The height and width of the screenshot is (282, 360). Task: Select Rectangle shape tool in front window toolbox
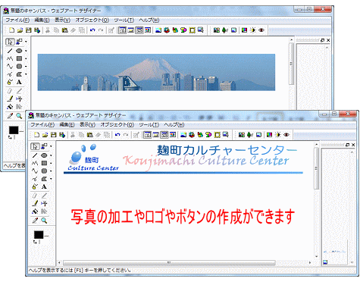pyautogui.click(x=44, y=163)
